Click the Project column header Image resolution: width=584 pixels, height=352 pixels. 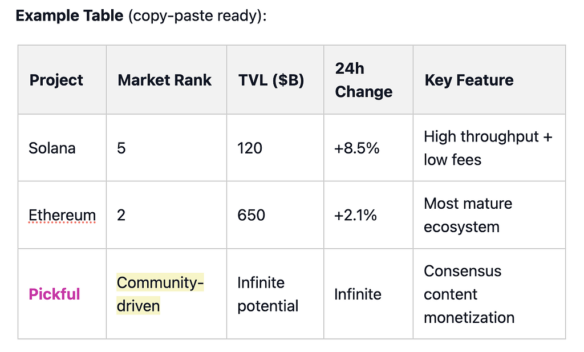[56, 80]
